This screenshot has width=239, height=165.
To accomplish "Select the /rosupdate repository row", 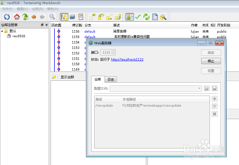I will 152,105.
